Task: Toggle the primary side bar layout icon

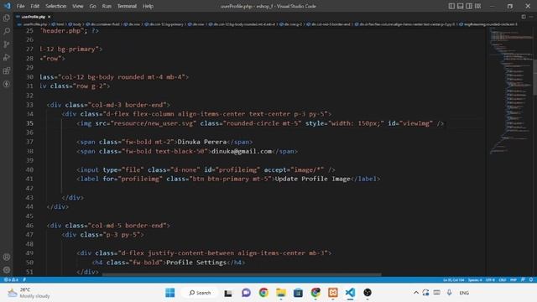Action: pyautogui.click(x=451, y=6)
